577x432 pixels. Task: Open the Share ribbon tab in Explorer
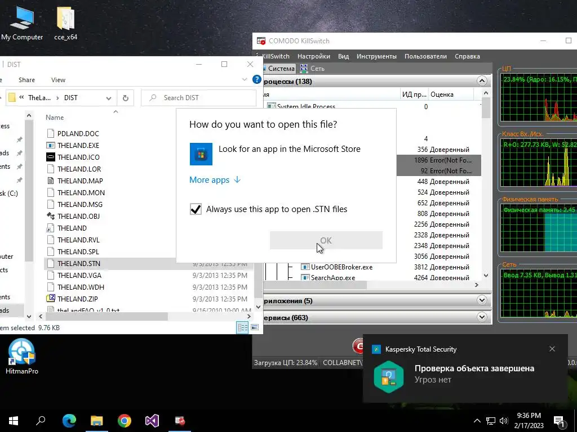point(26,80)
